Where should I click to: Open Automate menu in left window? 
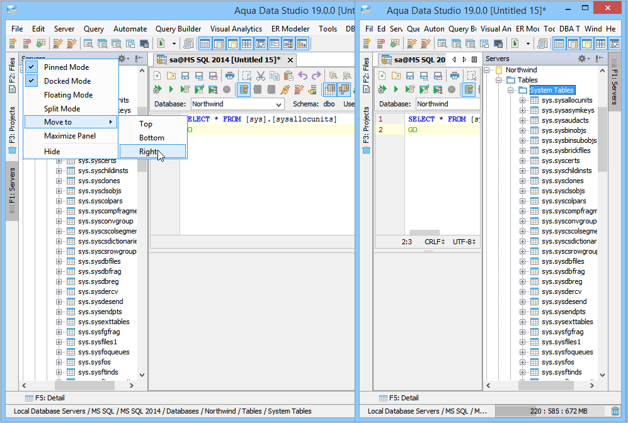pos(130,29)
